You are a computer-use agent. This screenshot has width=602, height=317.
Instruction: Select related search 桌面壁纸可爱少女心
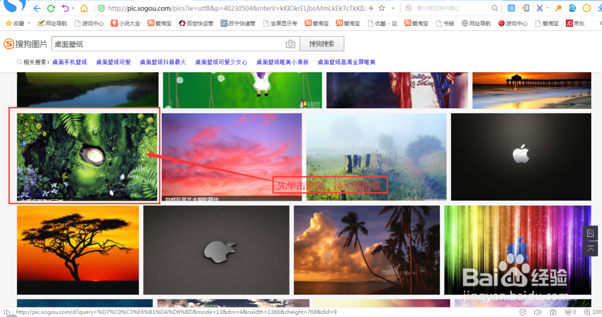221,62
